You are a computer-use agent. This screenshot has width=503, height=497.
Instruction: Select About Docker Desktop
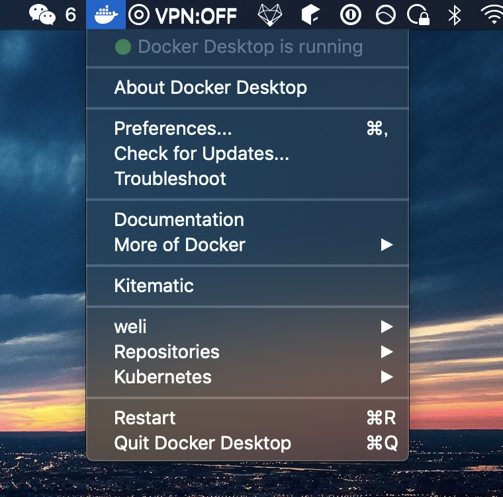coord(248,87)
